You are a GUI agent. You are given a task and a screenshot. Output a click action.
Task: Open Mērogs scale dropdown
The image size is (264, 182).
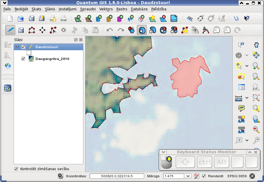[188, 176]
